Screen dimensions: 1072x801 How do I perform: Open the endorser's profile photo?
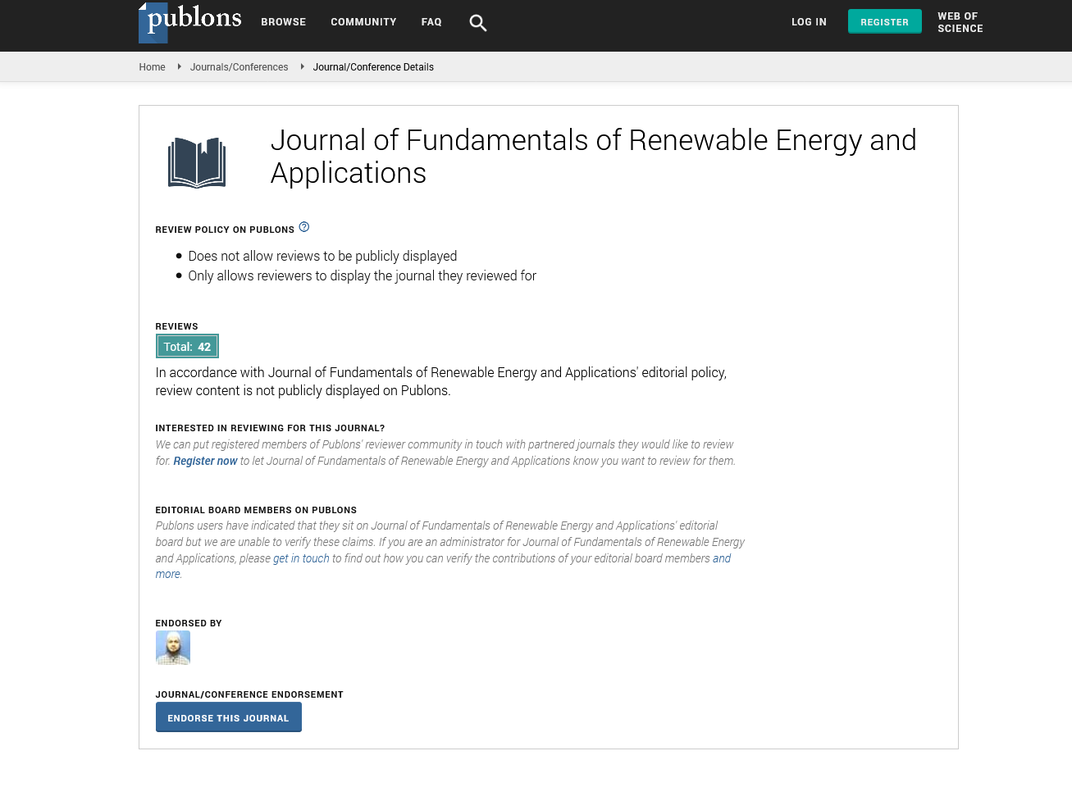173,648
